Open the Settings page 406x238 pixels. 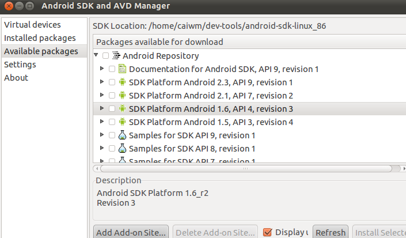(x=44, y=65)
